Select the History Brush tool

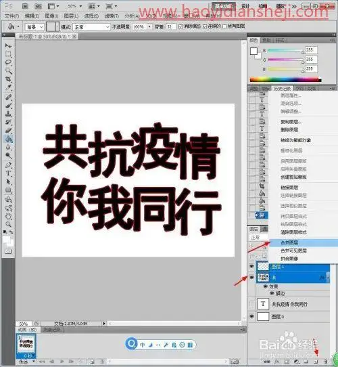point(8,122)
